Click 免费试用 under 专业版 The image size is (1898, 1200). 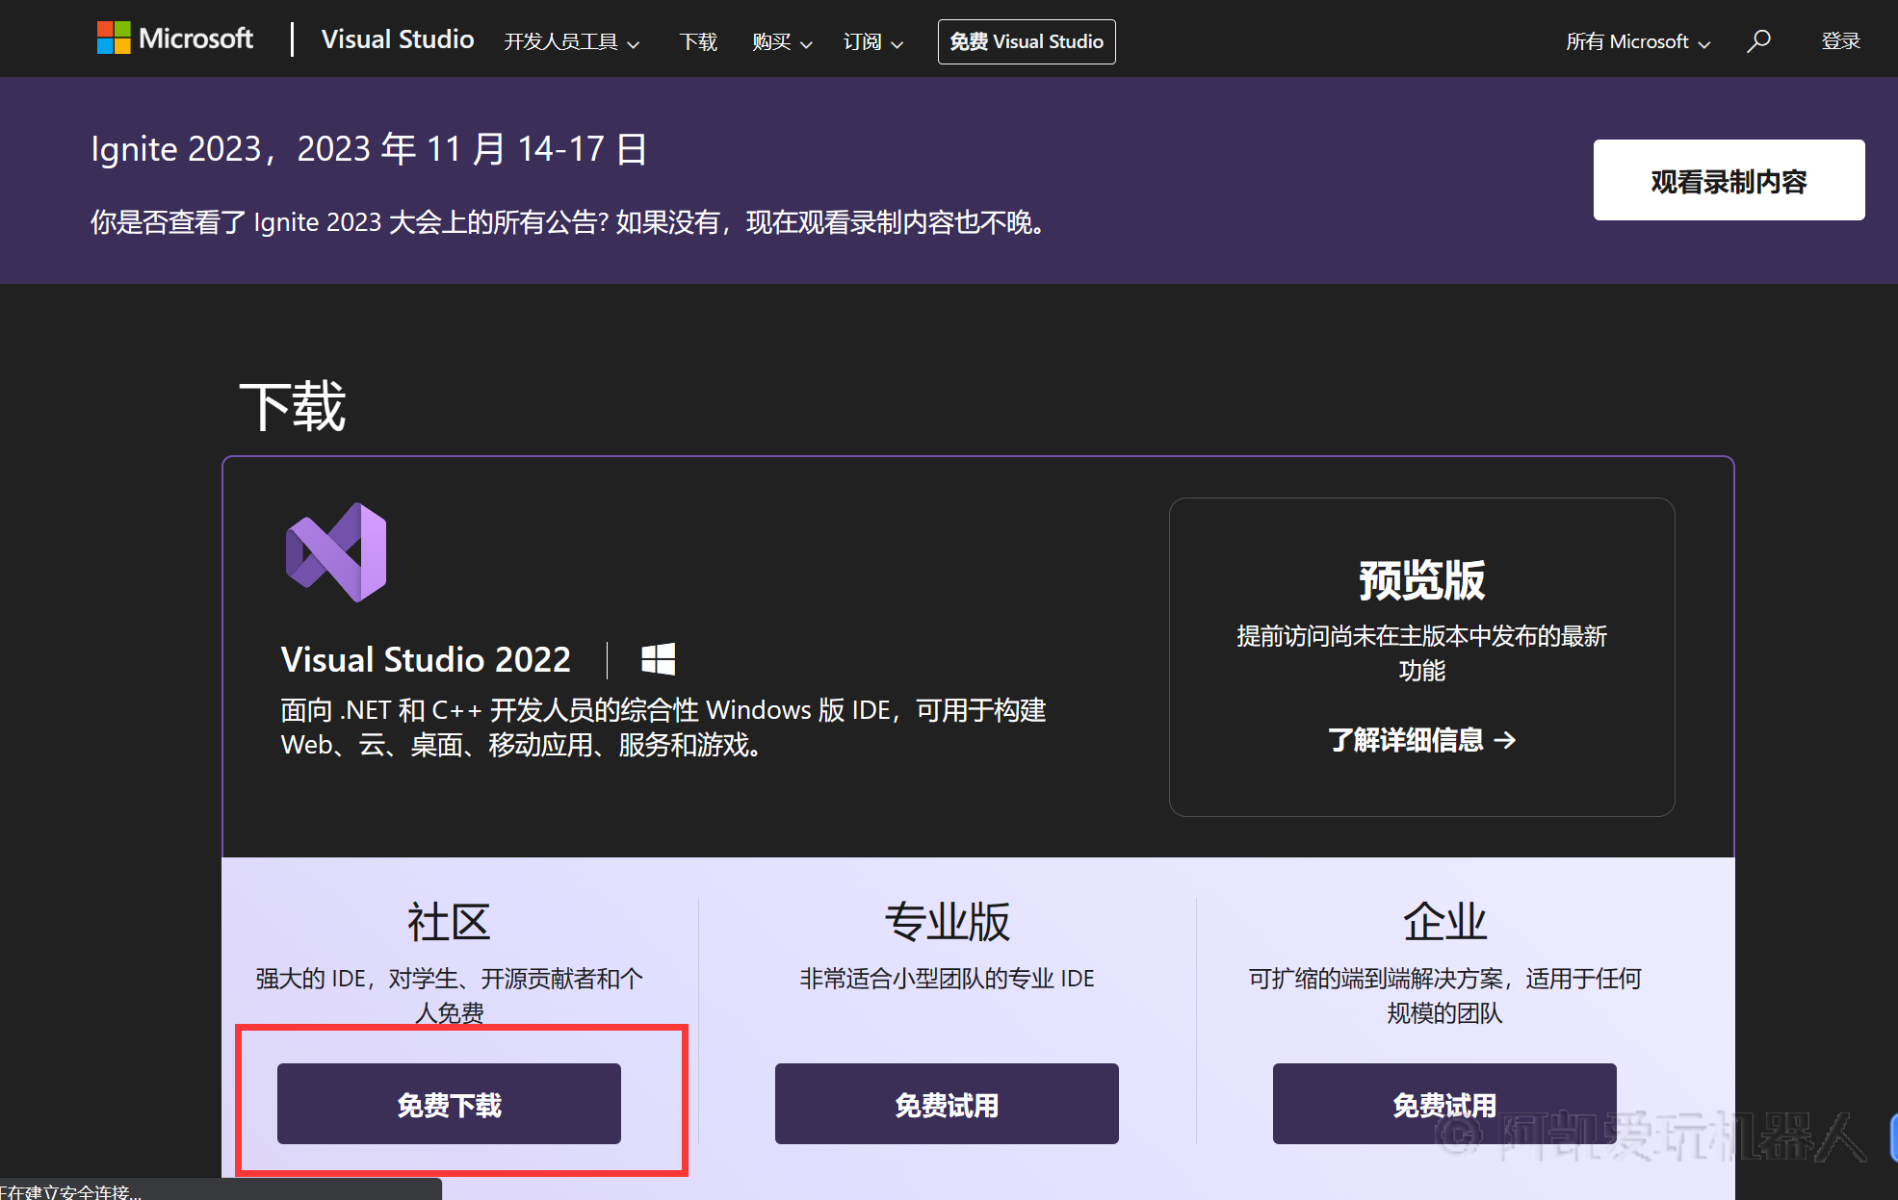pyautogui.click(x=947, y=1104)
